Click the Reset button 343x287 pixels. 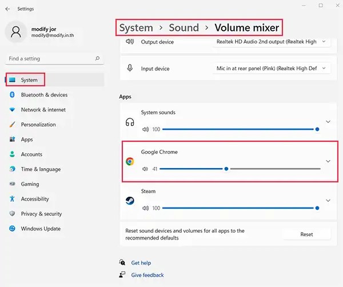(306, 234)
